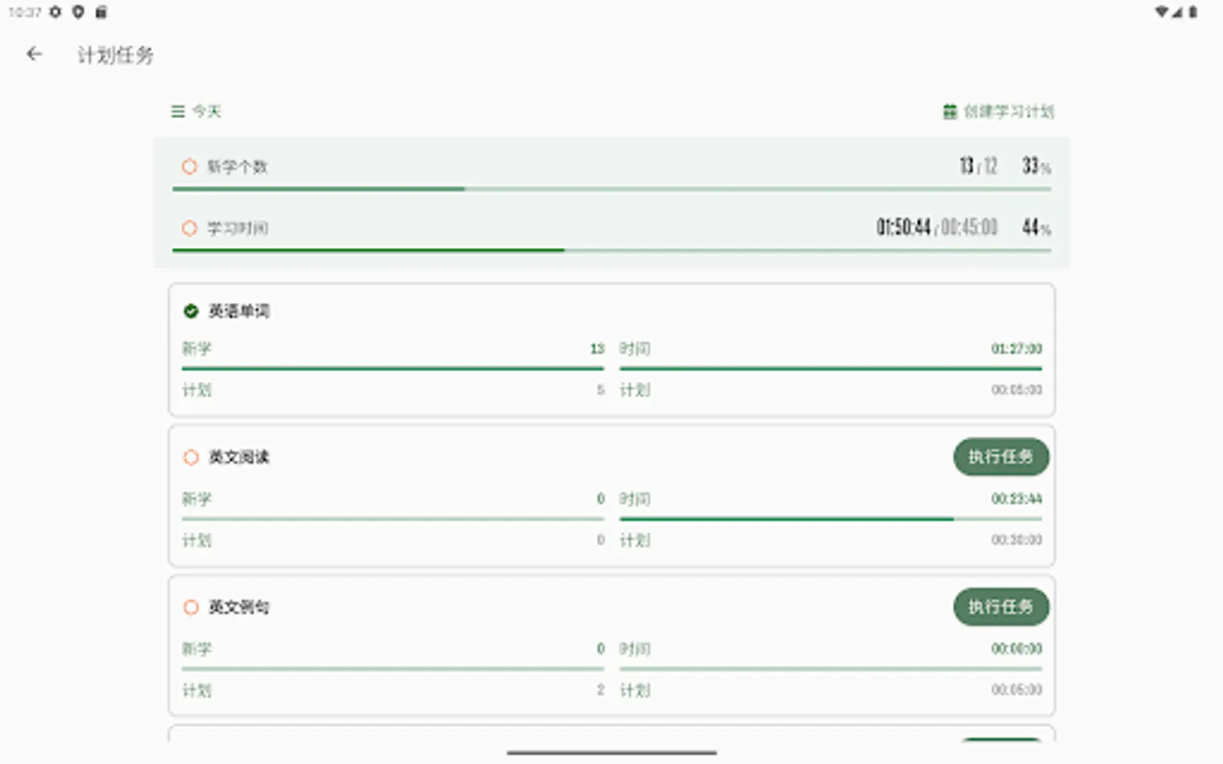The image size is (1223, 764).
Task: Select the 计划任务 title in the header
Action: tap(115, 53)
